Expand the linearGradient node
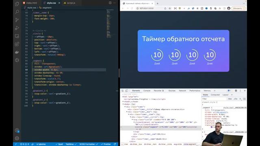260x146 pixels. point(134,122)
